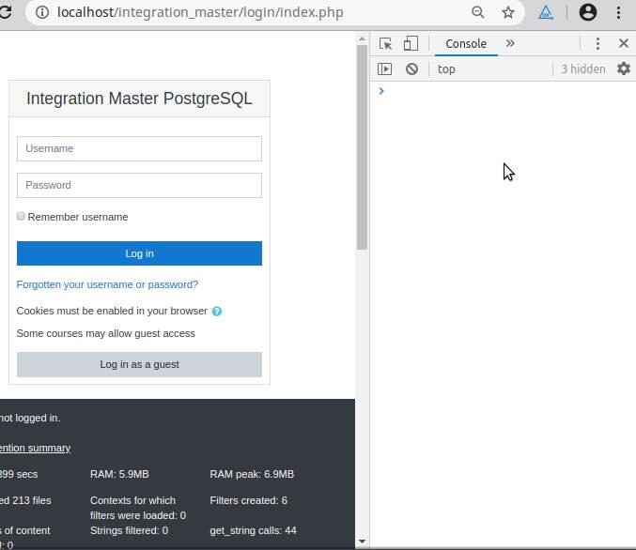
Task: Open the triangle extension icon in toolbar
Action: tap(546, 12)
